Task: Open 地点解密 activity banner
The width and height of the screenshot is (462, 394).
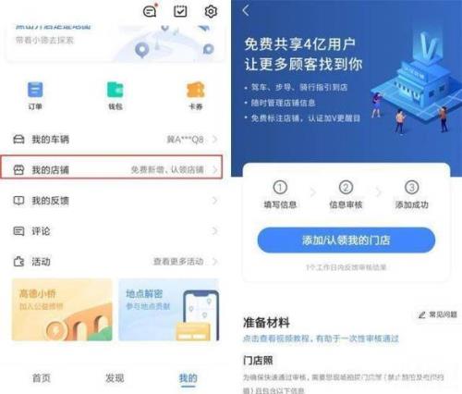Action: tap(169, 310)
